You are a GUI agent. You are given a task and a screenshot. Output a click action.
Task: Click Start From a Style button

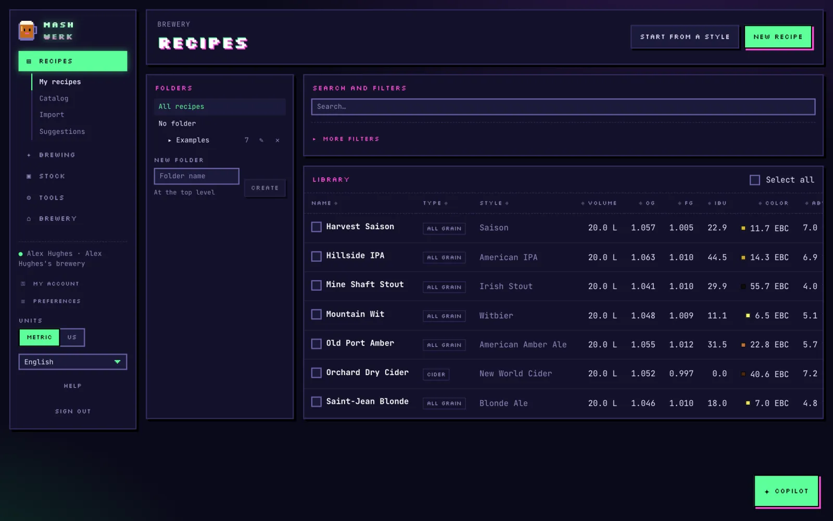tap(685, 37)
